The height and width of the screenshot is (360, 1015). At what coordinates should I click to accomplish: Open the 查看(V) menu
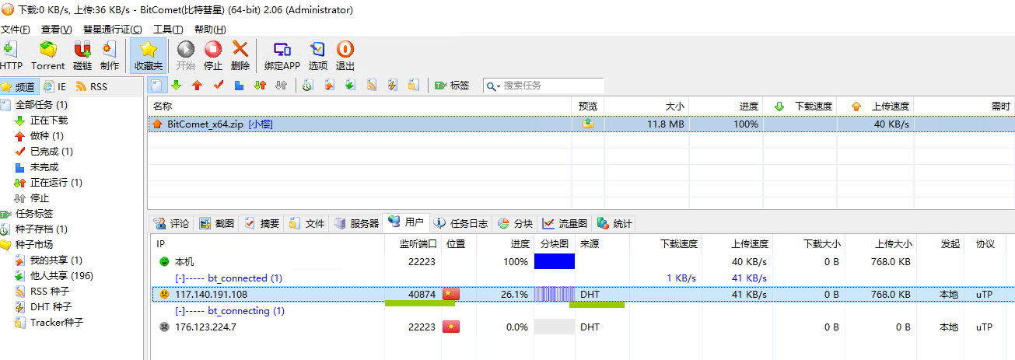pyautogui.click(x=57, y=29)
